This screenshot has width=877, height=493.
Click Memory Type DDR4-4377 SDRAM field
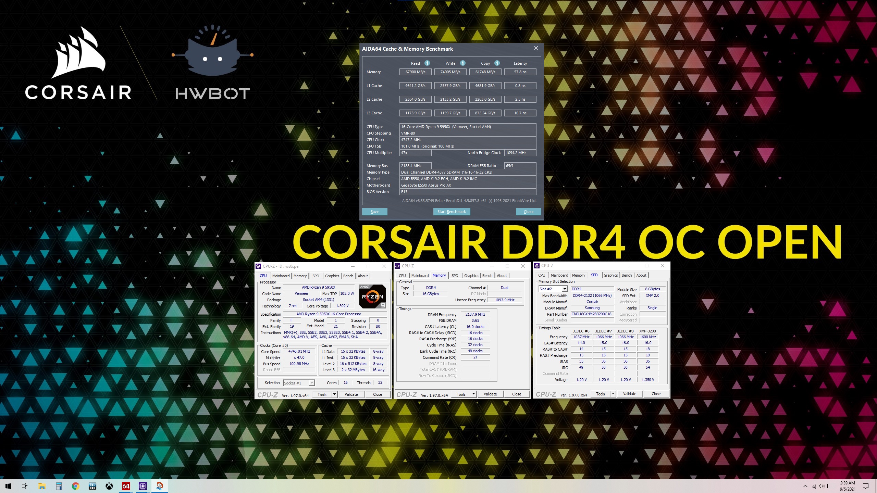(x=468, y=172)
